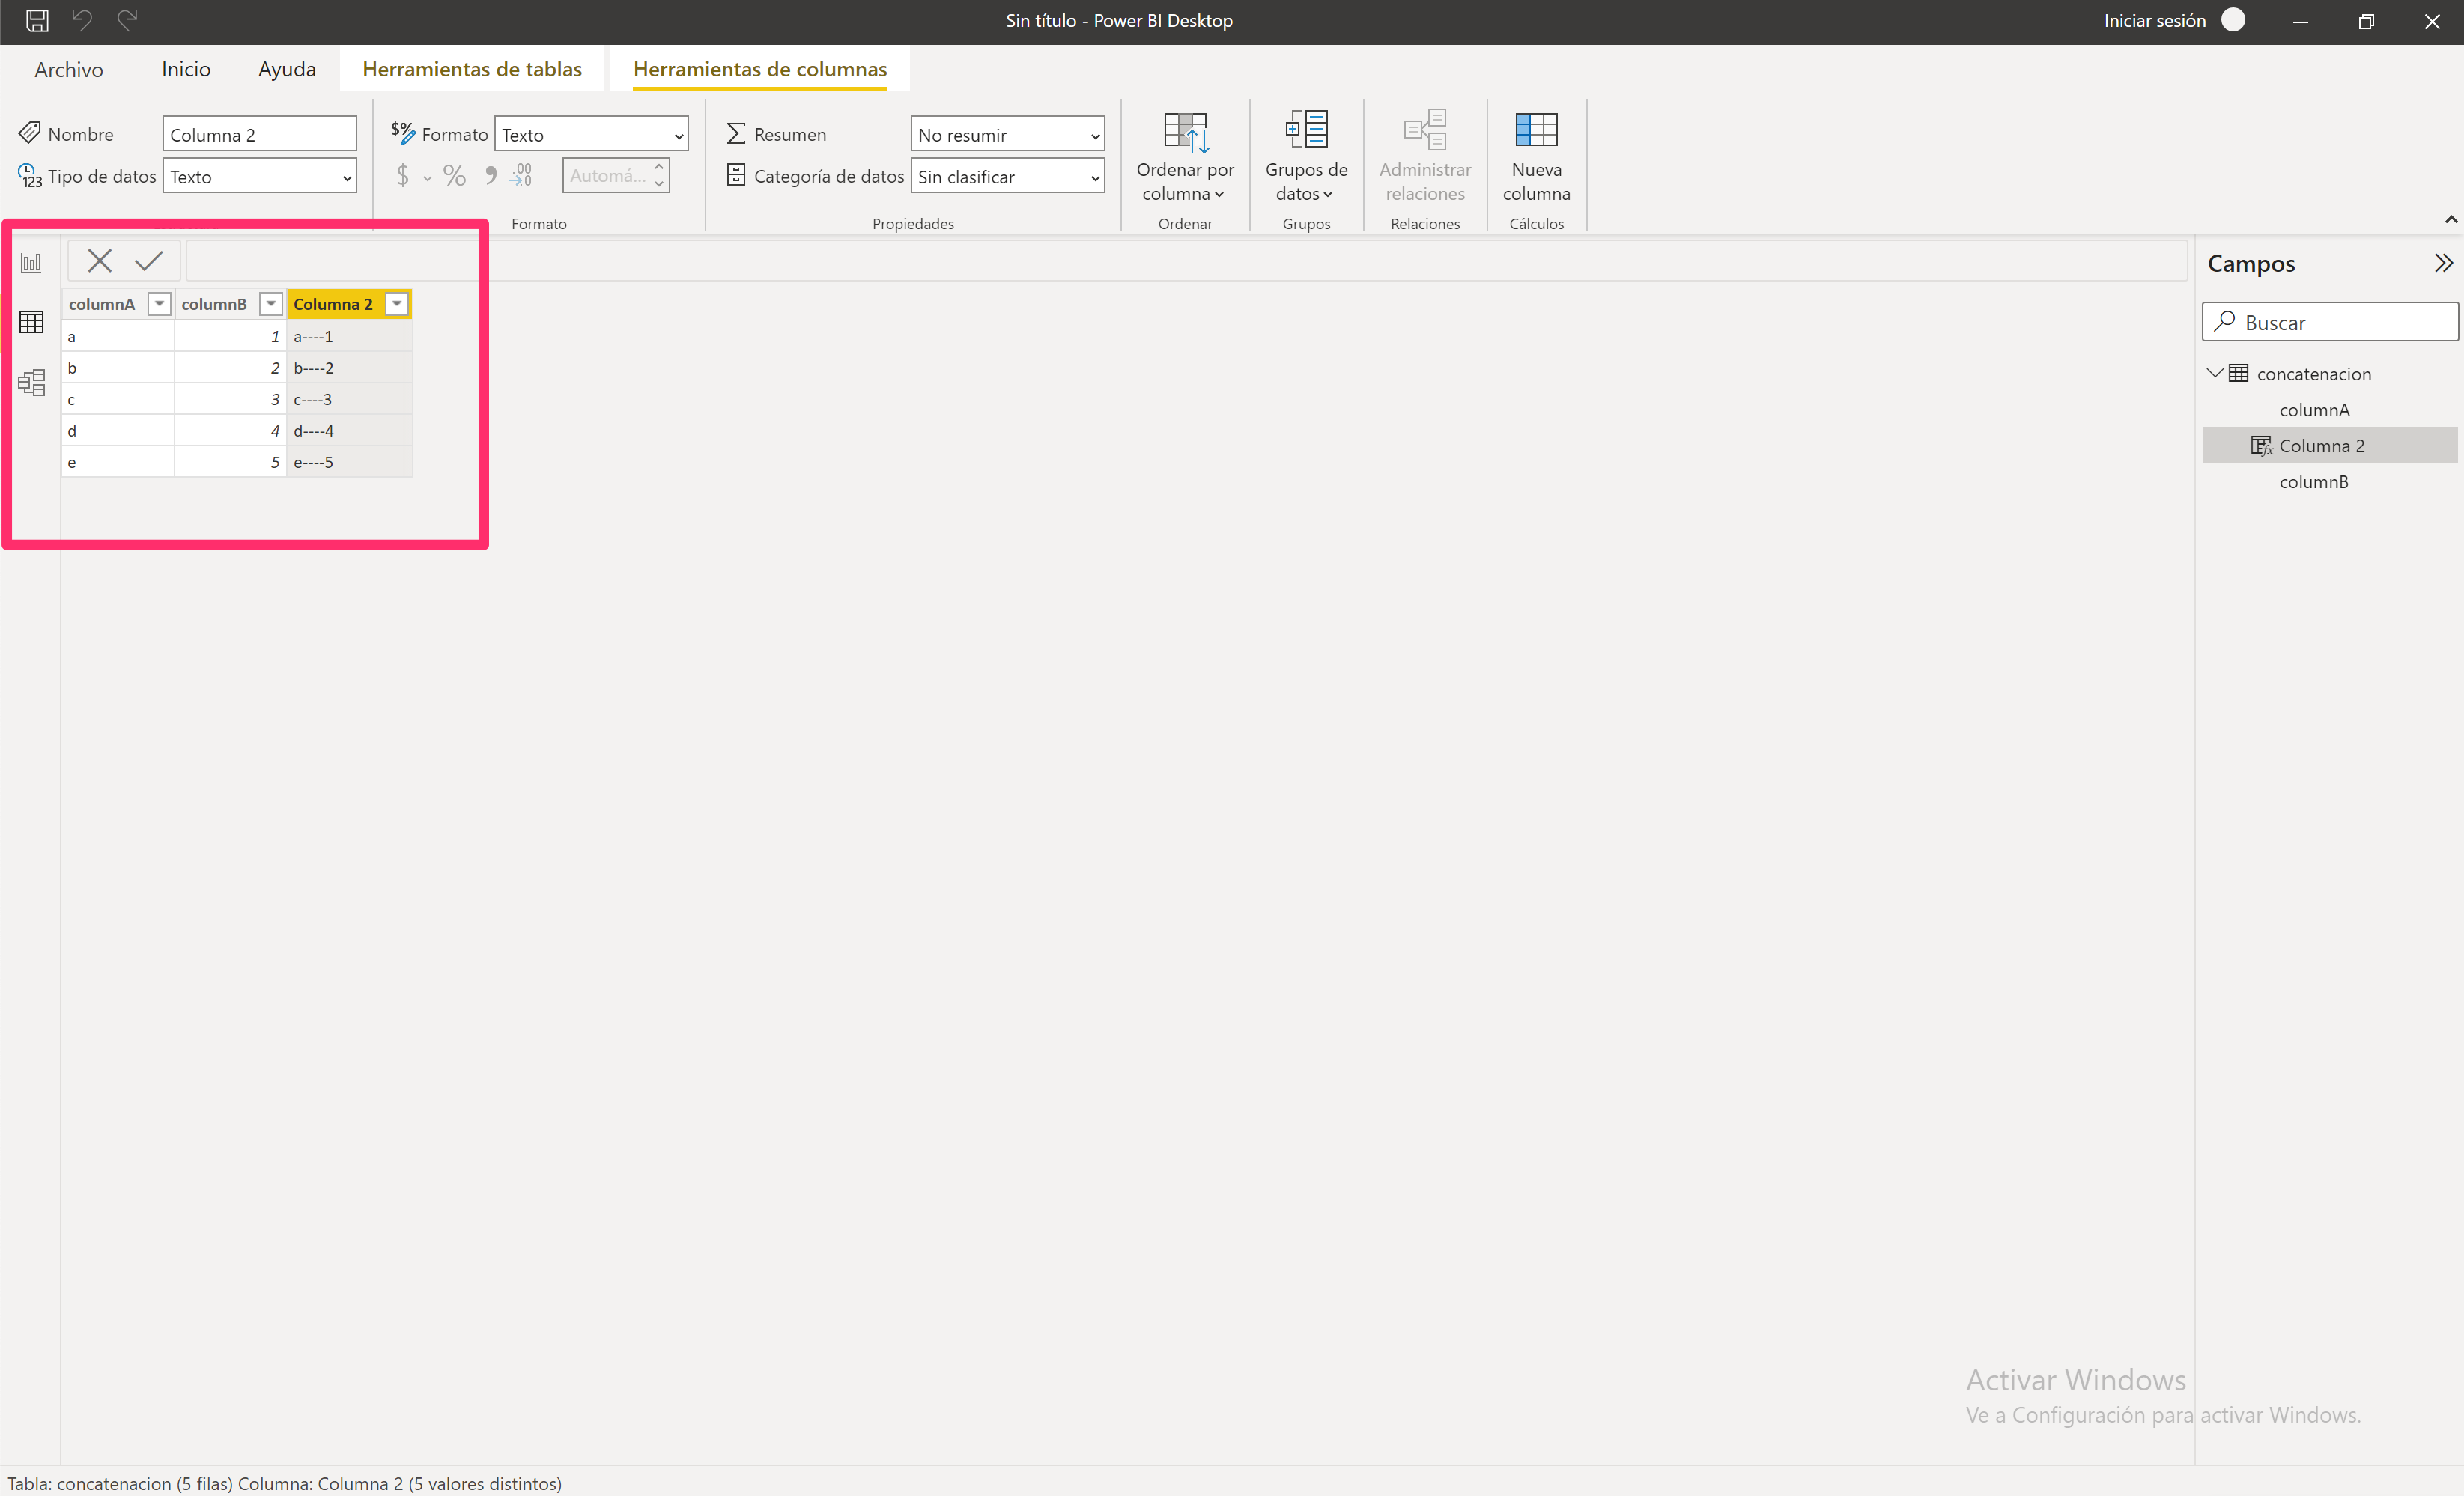Apply thousands separator comma icon

coord(490,176)
